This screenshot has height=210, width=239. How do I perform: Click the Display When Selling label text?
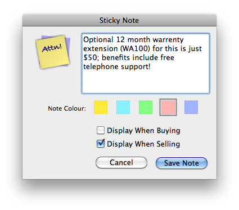coord(143,144)
